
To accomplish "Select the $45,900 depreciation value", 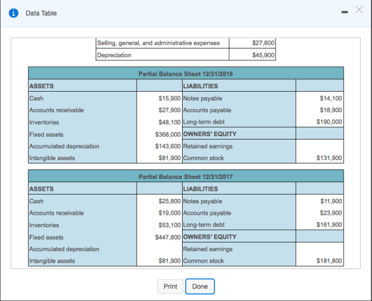I will [x=263, y=55].
